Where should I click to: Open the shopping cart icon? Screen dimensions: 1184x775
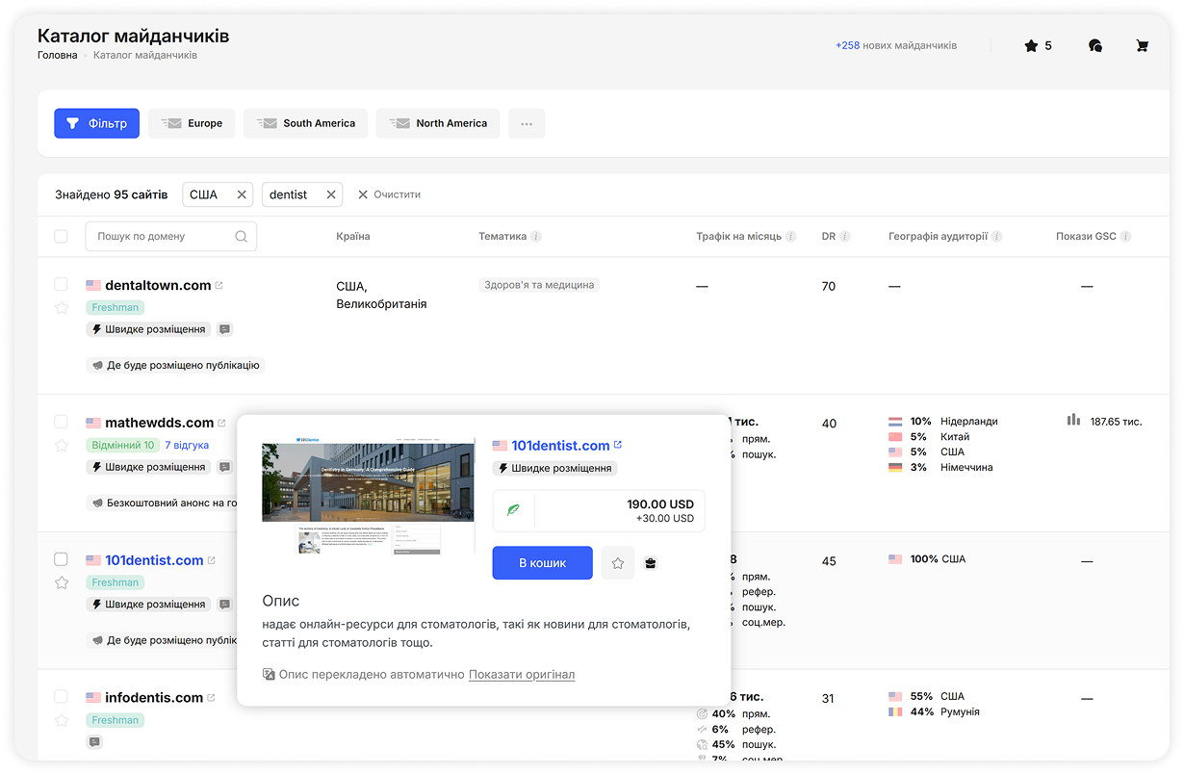pos(1142,45)
